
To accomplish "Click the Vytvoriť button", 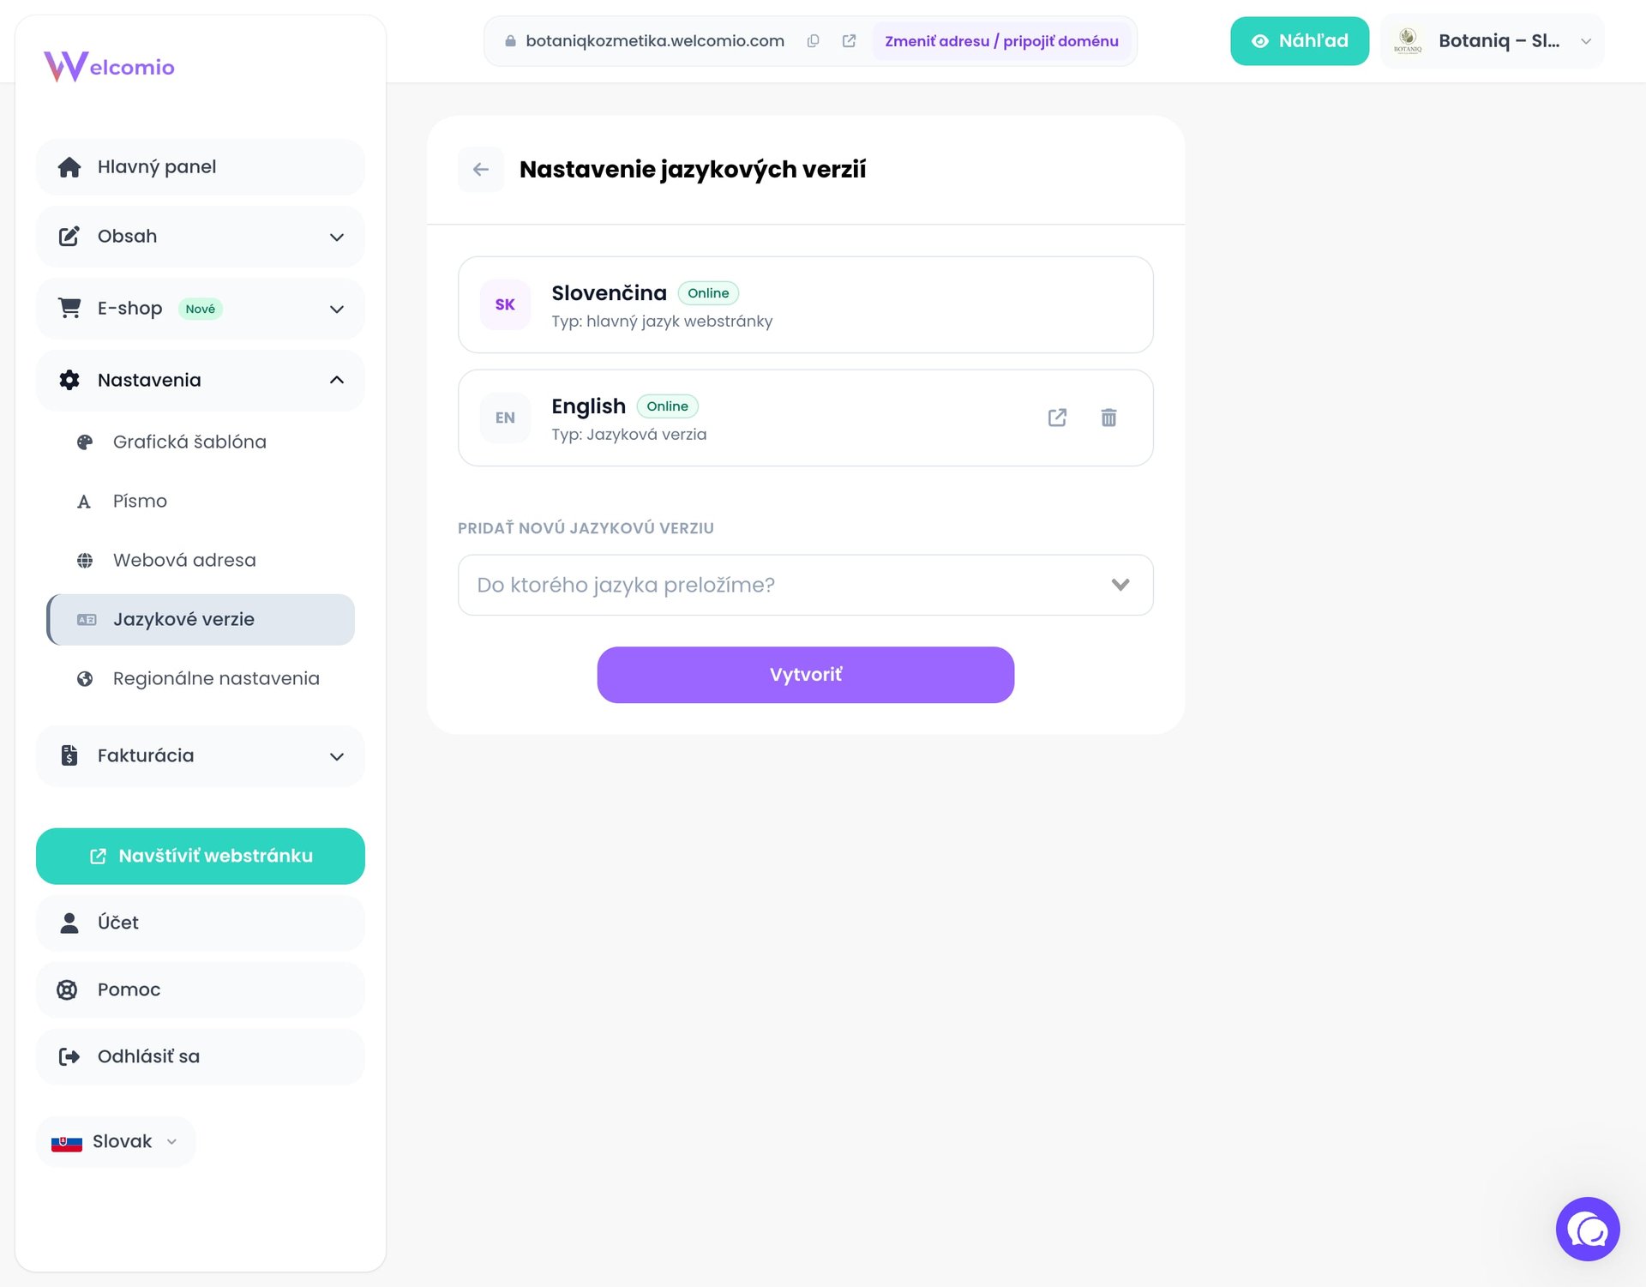I will [805, 675].
